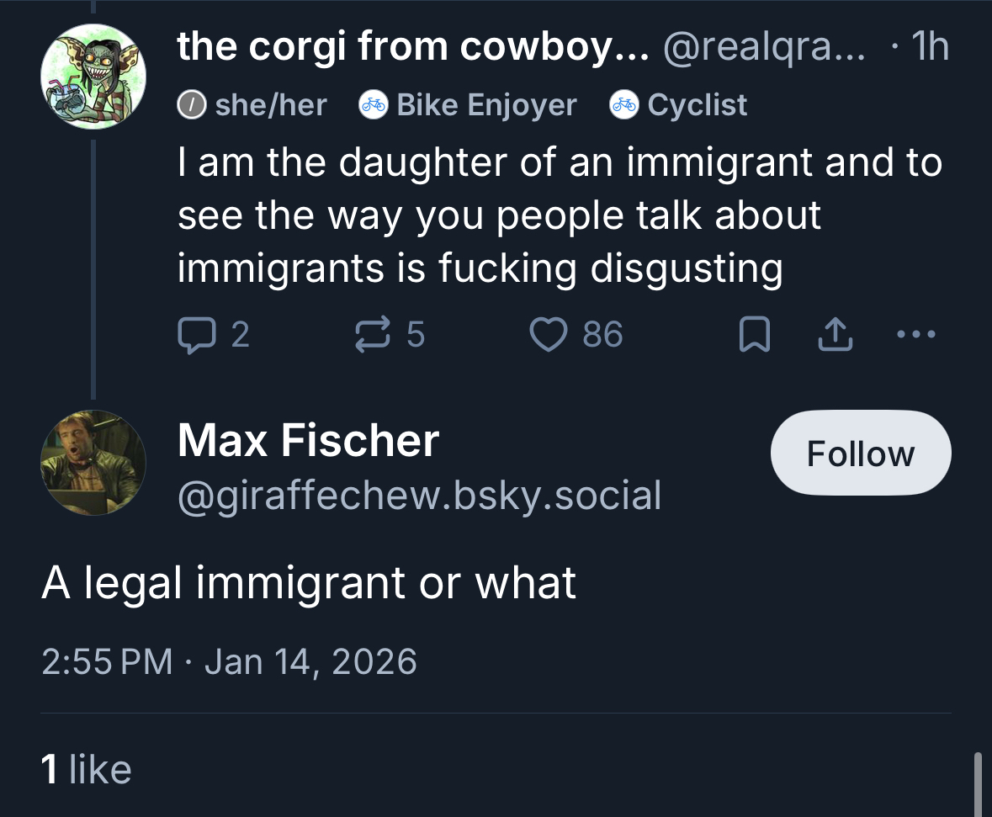
Task: Open Max Fischer's profile picture
Action: click(x=93, y=462)
